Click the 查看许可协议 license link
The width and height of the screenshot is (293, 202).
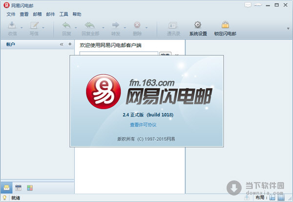[x=143, y=125]
